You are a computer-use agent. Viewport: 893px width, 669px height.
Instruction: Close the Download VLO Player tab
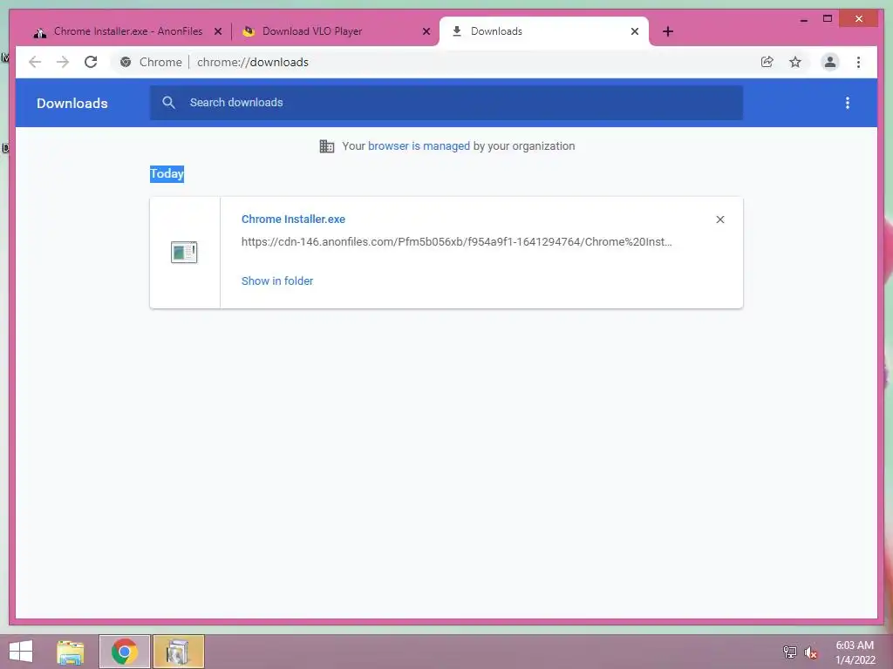tap(426, 32)
